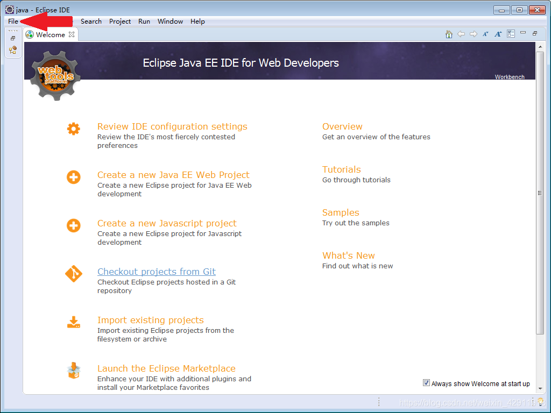This screenshot has height=413, width=551.
Task: Click the Navigate Forward arrow icon
Action: 474,34
